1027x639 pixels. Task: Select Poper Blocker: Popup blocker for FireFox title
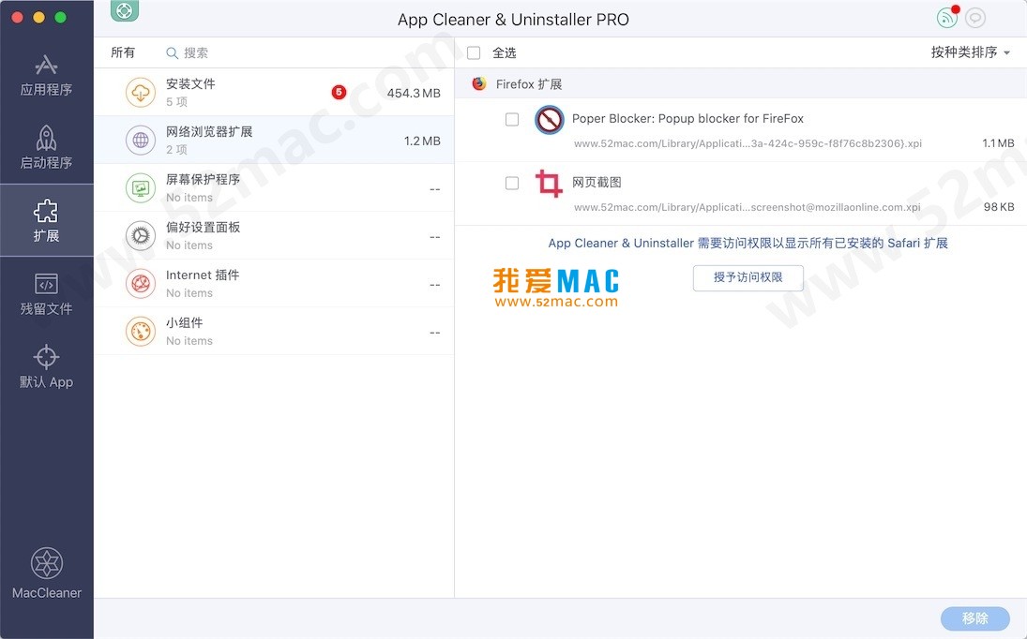tap(687, 118)
